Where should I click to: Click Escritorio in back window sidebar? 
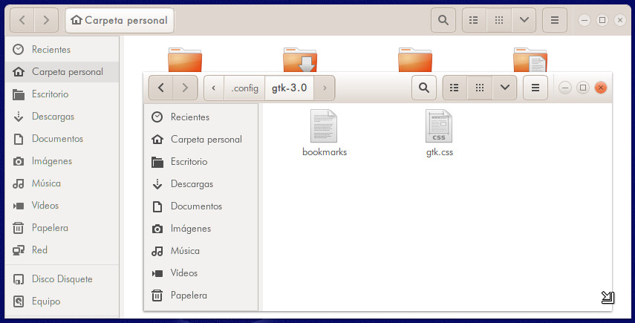click(62, 94)
